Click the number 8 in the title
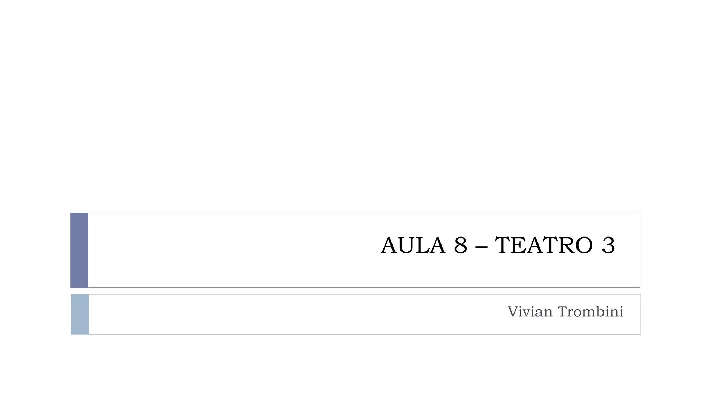712x400 pixels. 460,245
